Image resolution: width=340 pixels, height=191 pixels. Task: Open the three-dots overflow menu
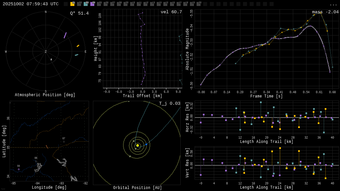pos(333,4)
